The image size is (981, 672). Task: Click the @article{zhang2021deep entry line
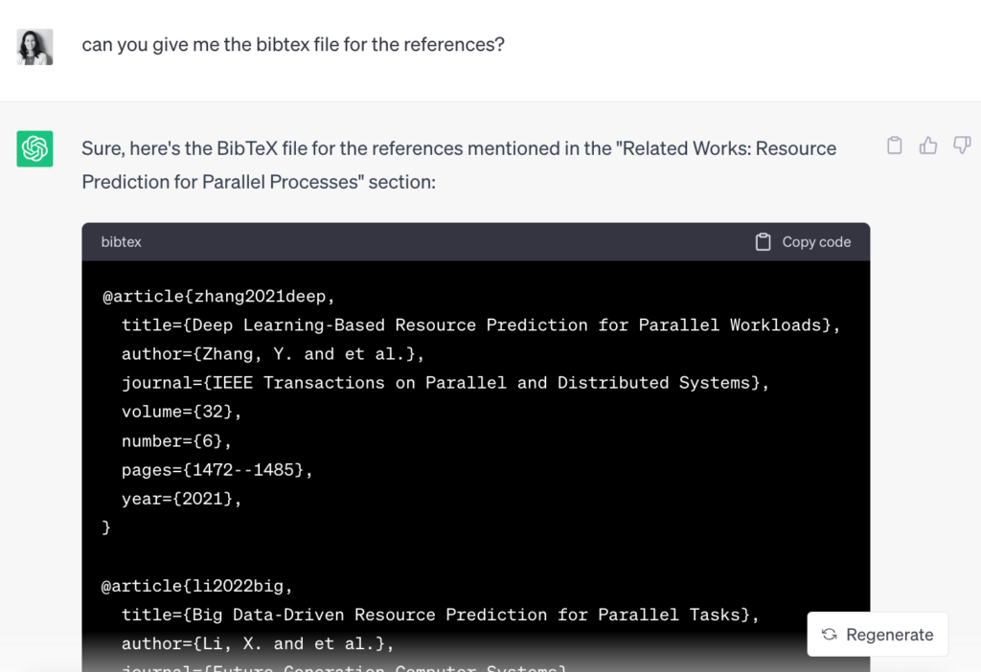pyautogui.click(x=219, y=296)
